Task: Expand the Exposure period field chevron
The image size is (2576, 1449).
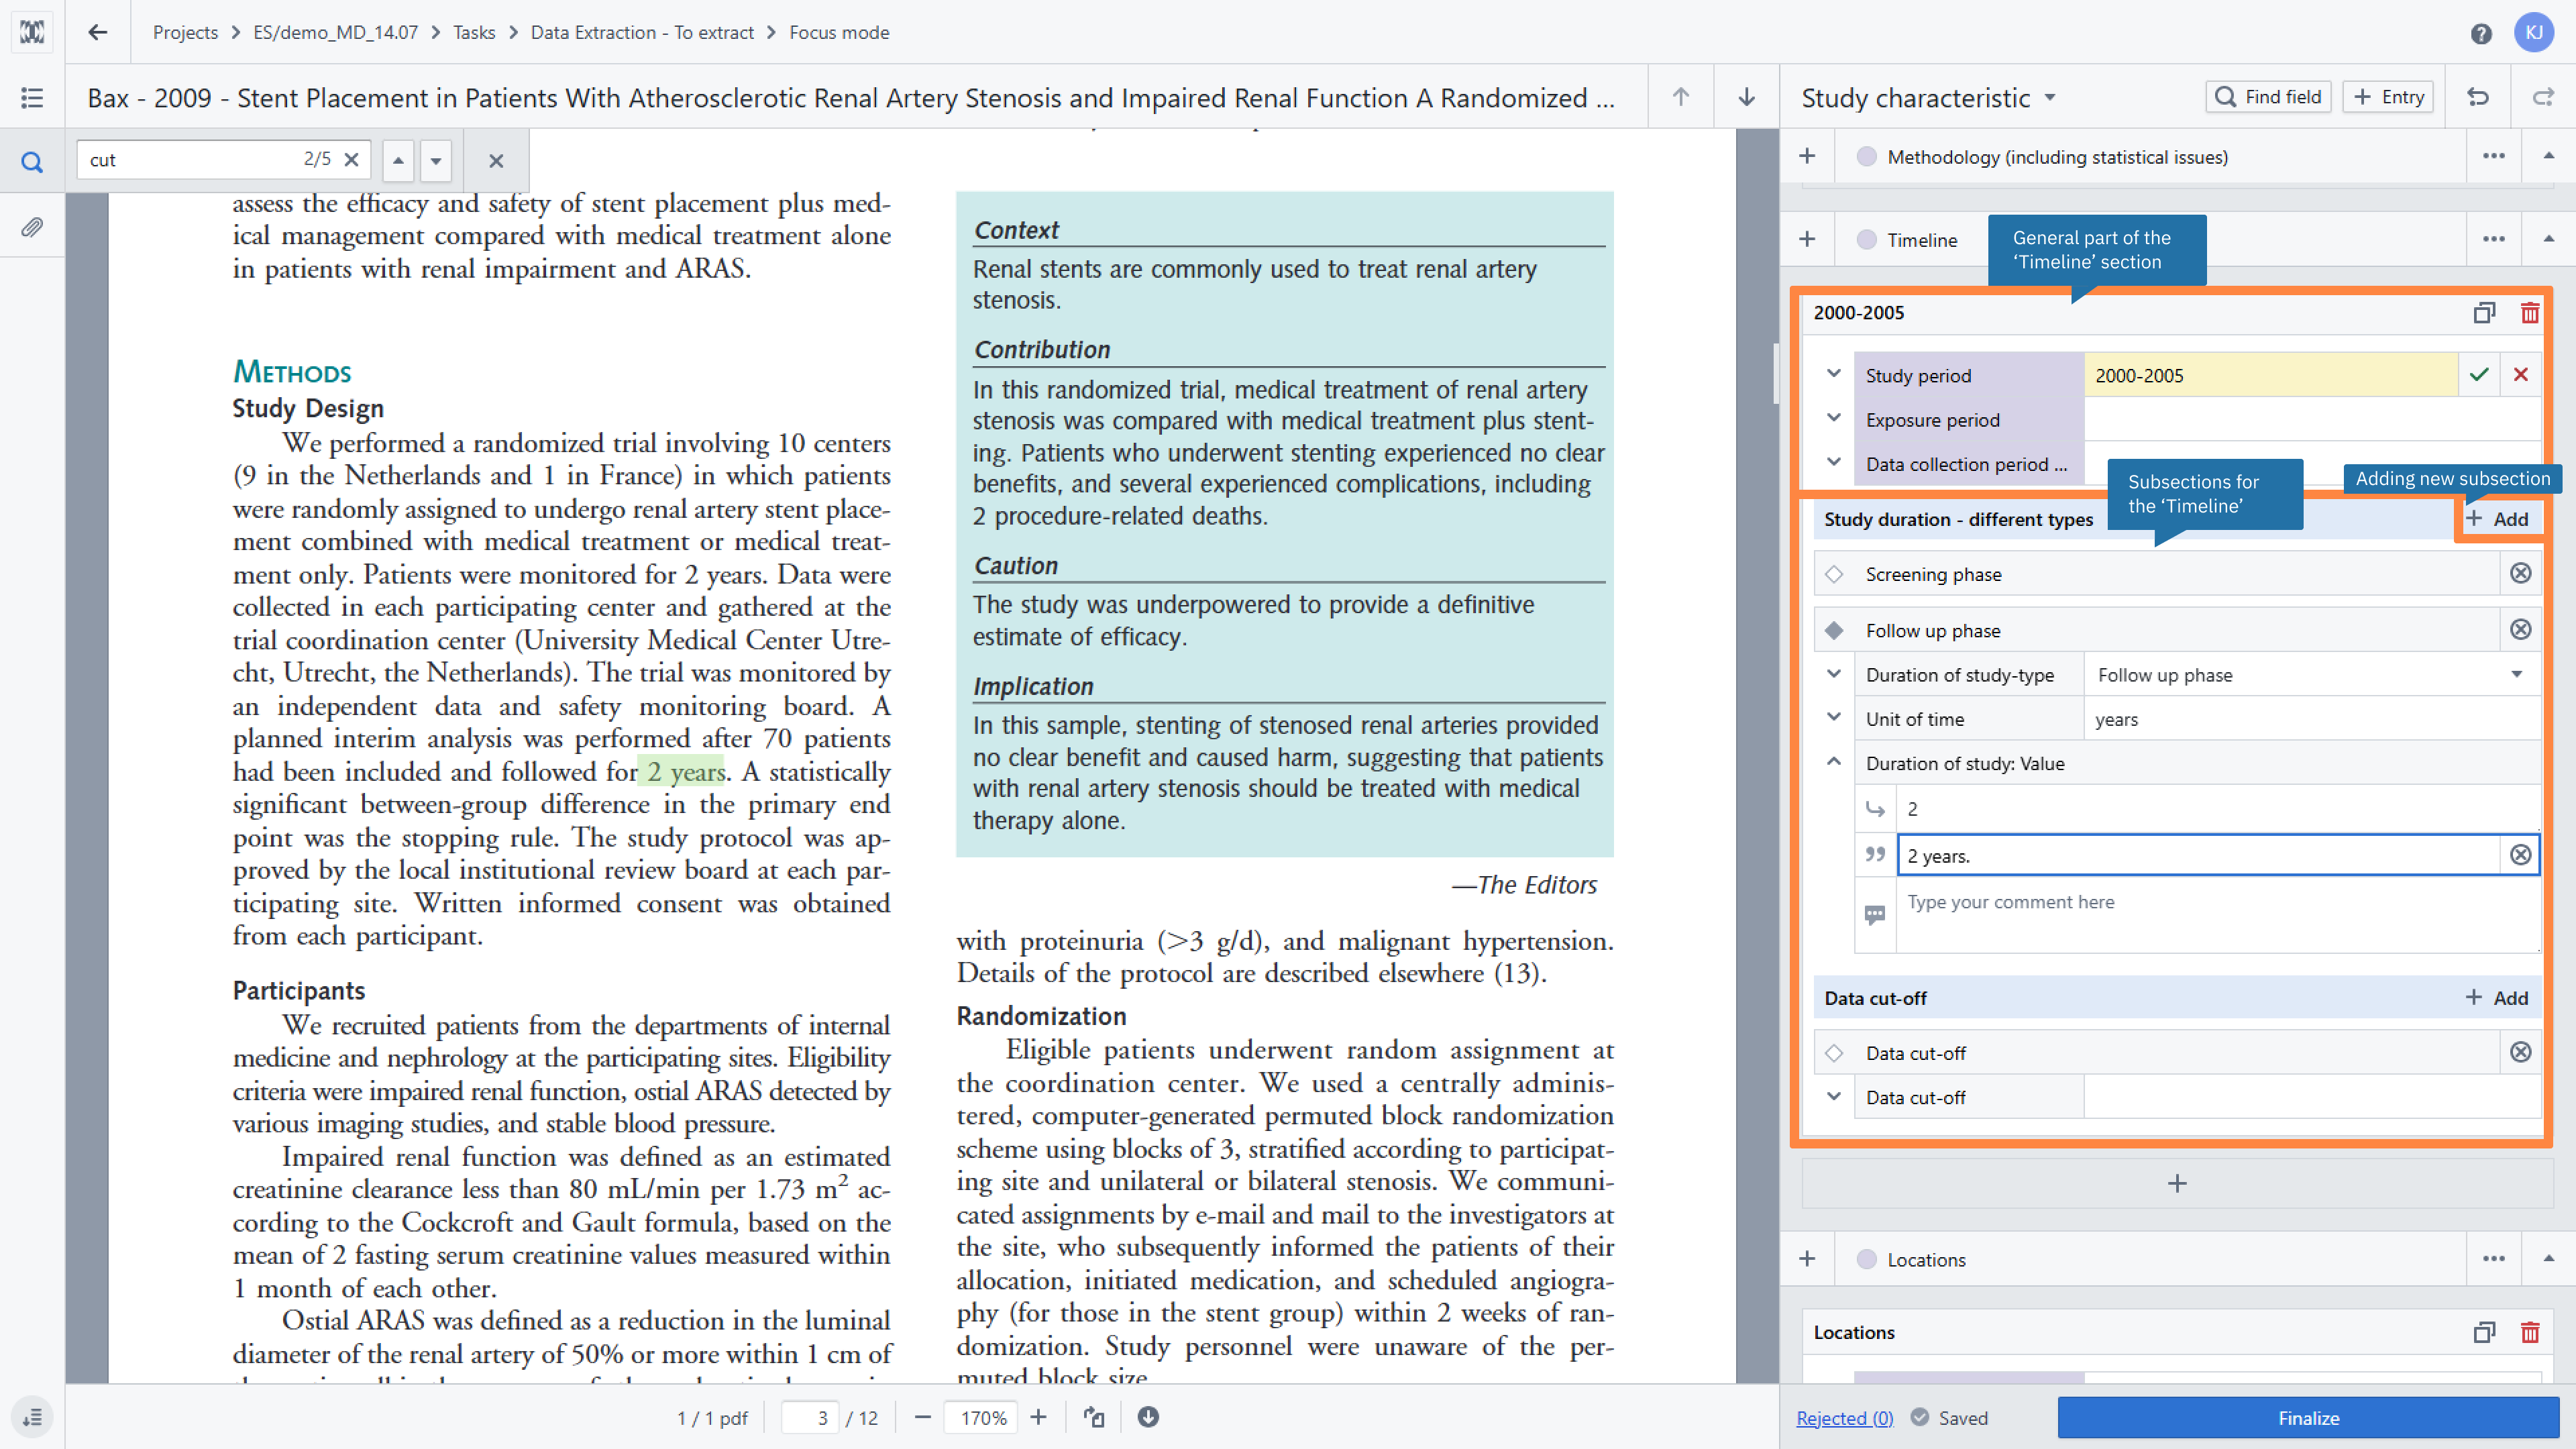Action: pos(1834,417)
